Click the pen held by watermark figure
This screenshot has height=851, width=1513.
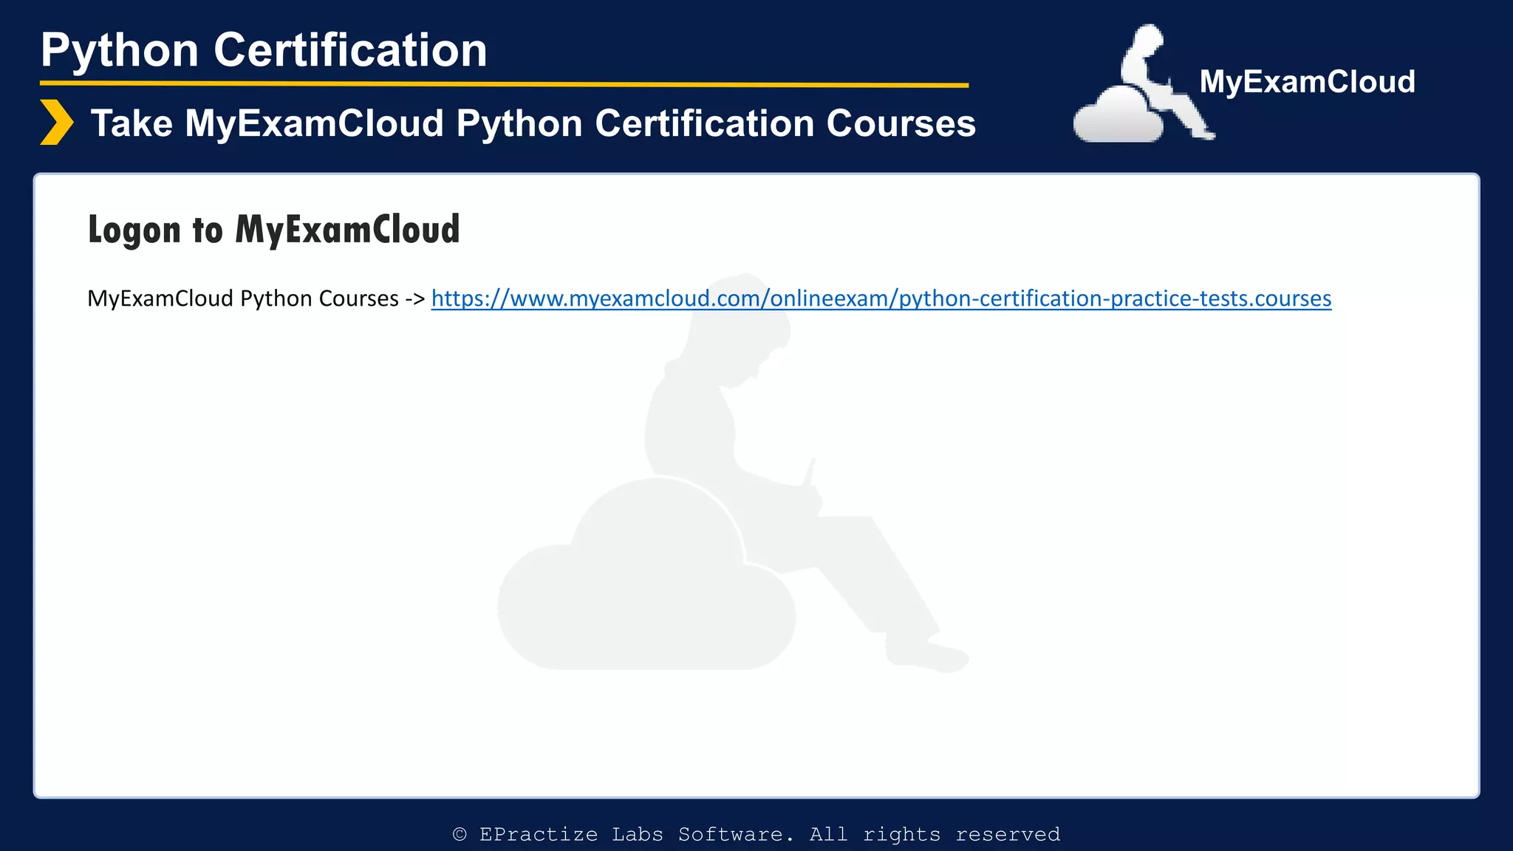[810, 471]
